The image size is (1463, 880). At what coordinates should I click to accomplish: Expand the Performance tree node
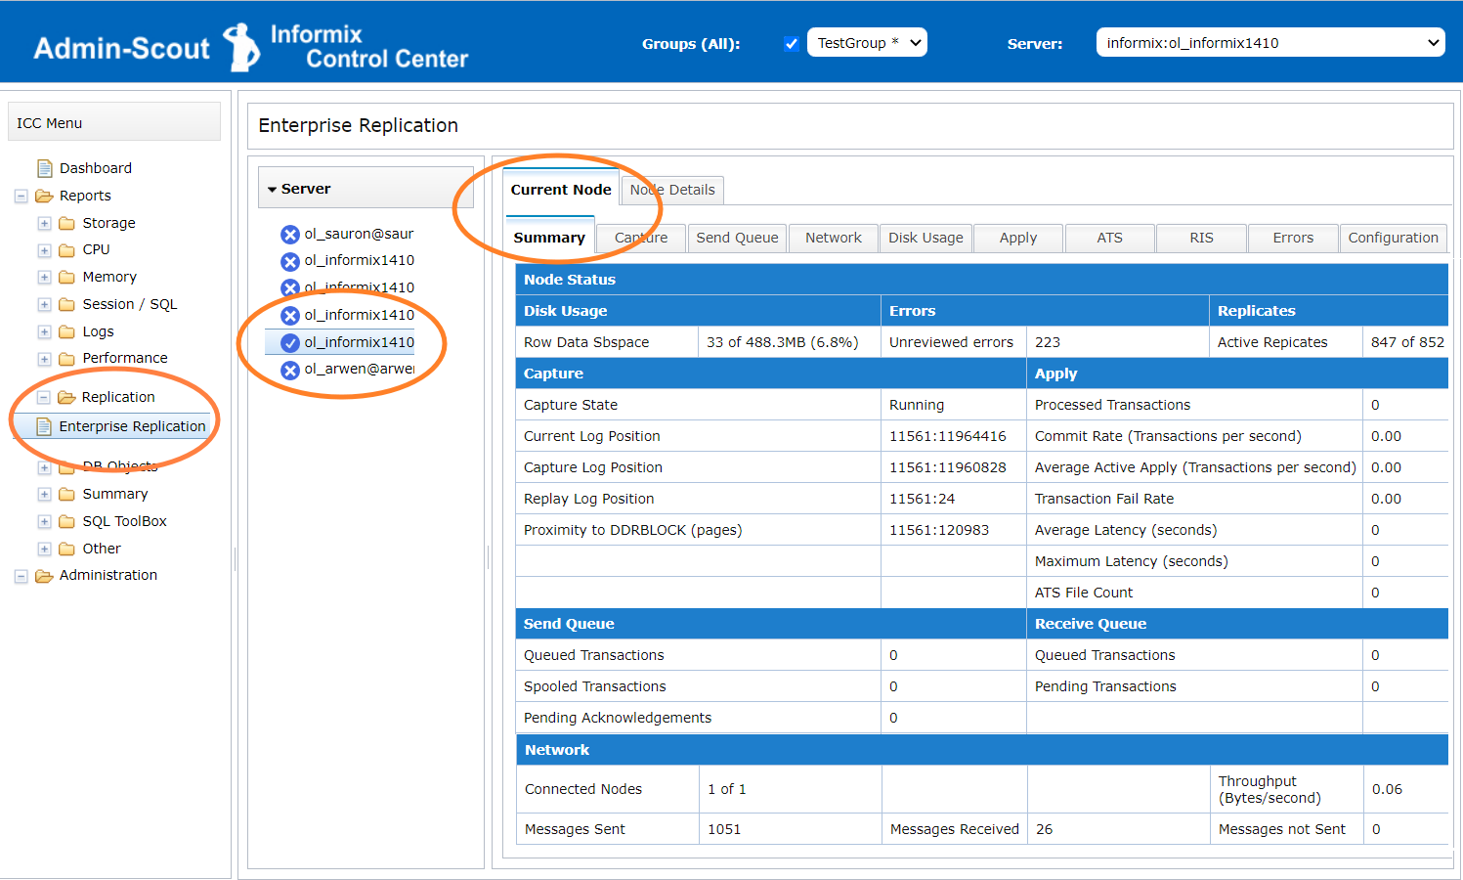point(44,359)
